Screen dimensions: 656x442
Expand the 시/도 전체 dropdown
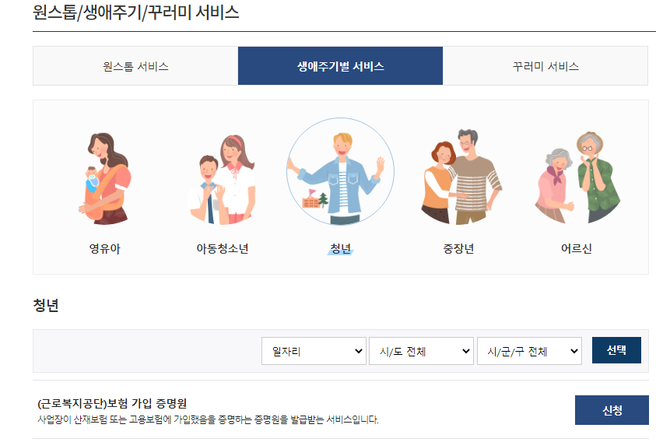(421, 351)
